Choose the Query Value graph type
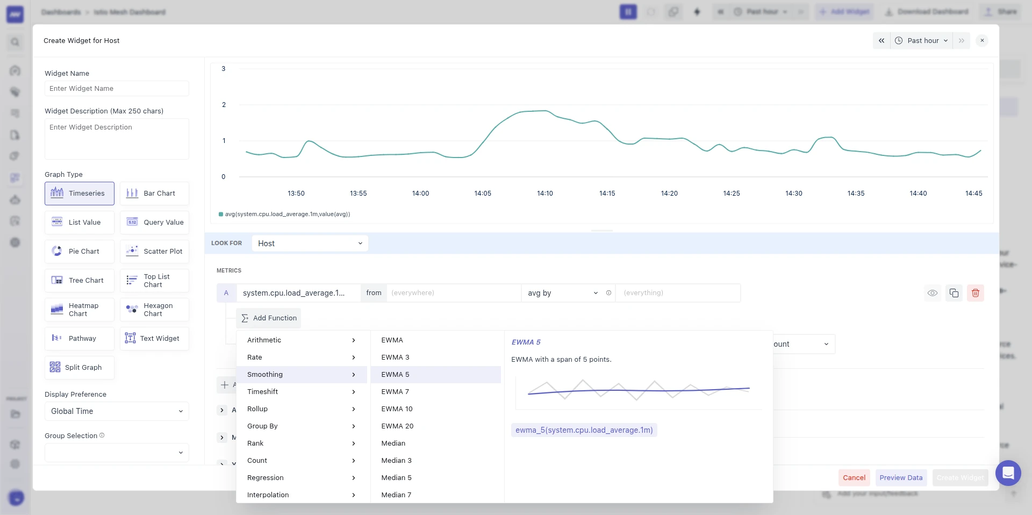 pos(154,223)
